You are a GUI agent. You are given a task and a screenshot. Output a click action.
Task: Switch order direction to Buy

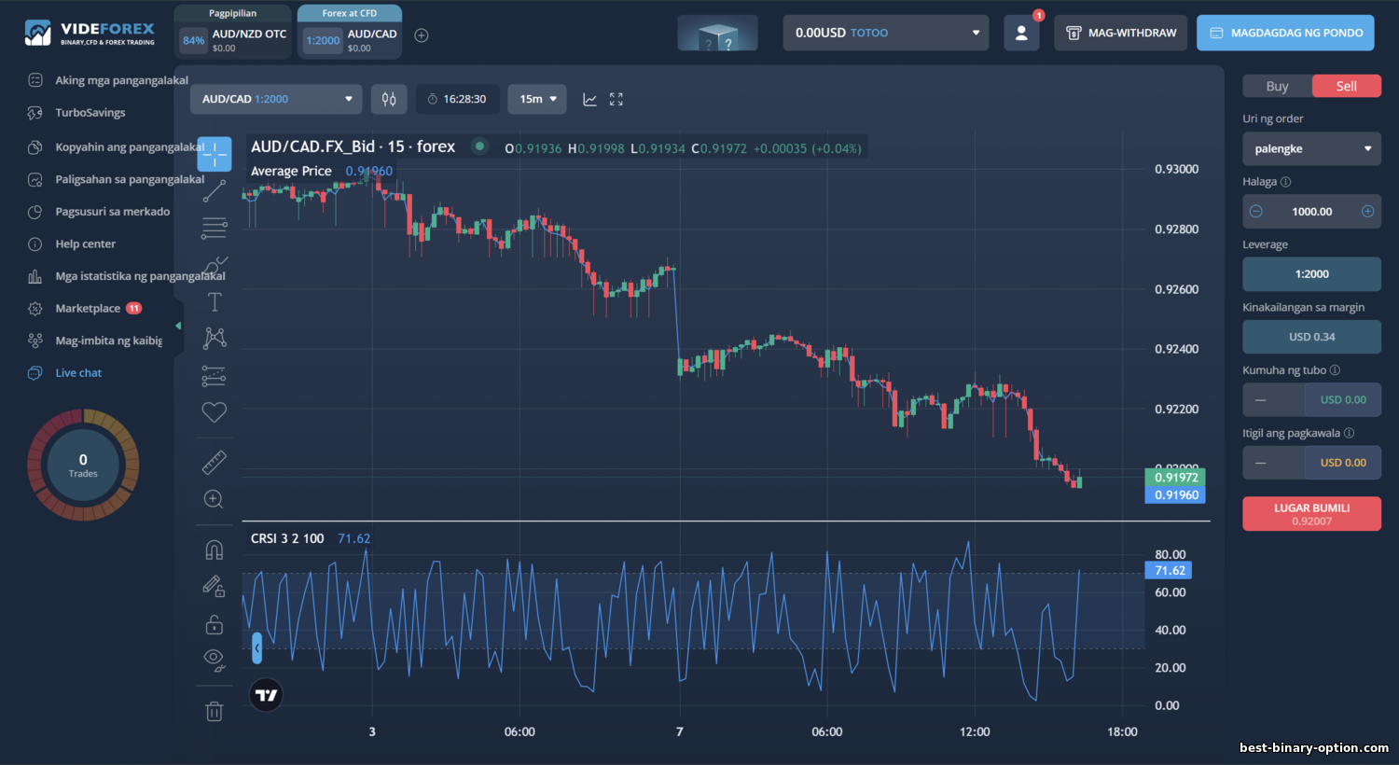(1277, 86)
